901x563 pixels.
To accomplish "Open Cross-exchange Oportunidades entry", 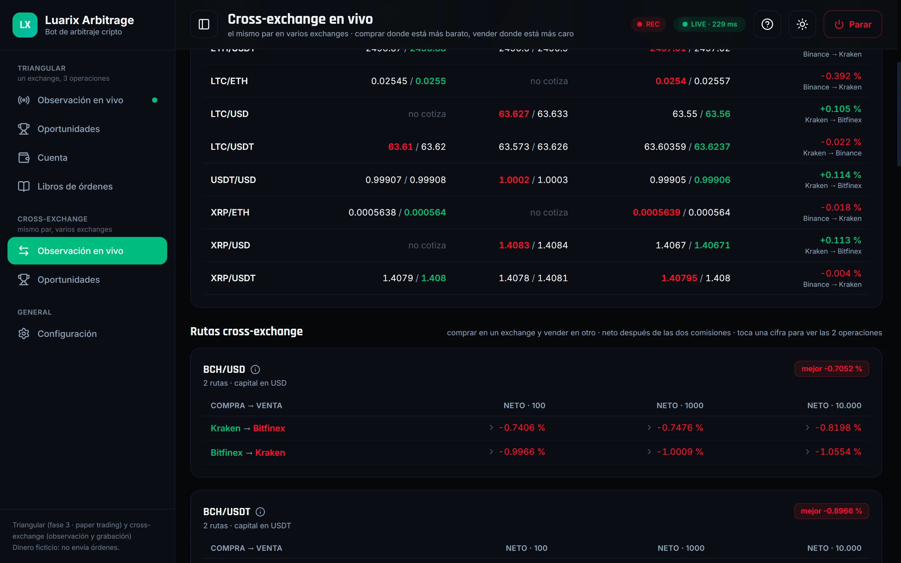I will [x=87, y=280].
